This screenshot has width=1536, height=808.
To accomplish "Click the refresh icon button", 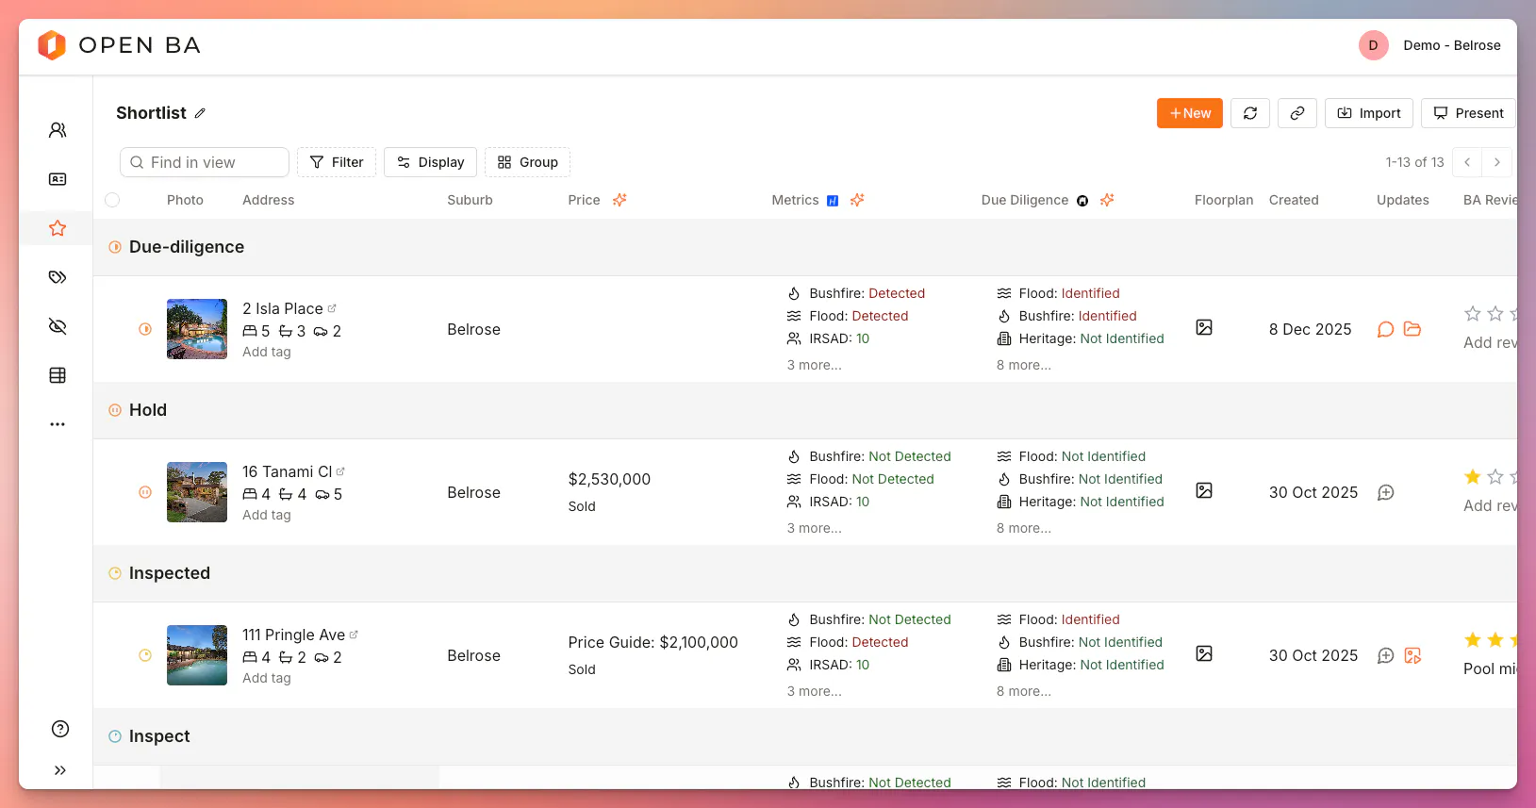I will tap(1250, 113).
